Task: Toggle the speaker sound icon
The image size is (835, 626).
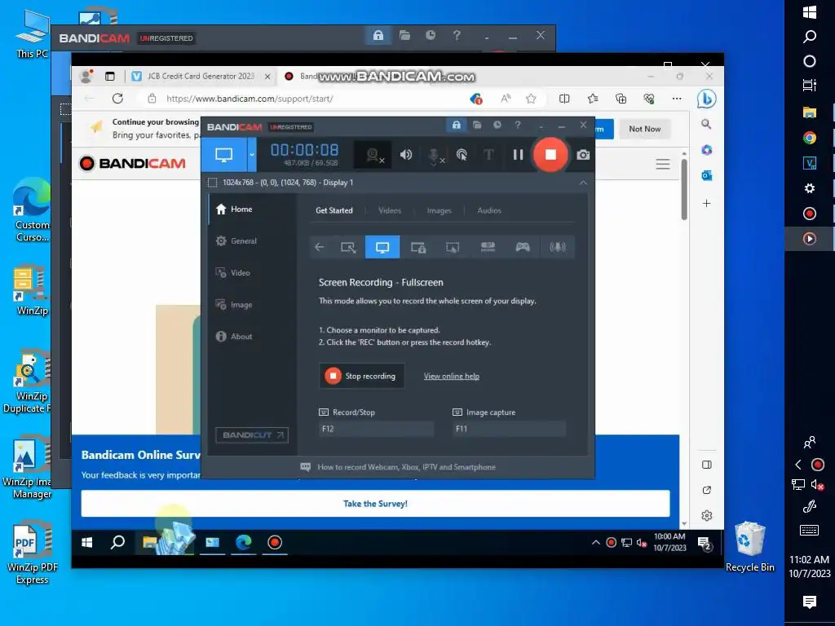Action: (406, 154)
